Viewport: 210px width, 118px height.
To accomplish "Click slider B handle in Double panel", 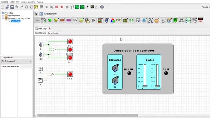I will tap(157, 86).
